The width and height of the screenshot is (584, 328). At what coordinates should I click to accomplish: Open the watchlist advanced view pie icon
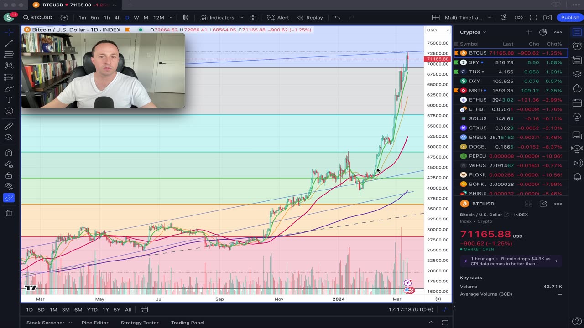(543, 32)
